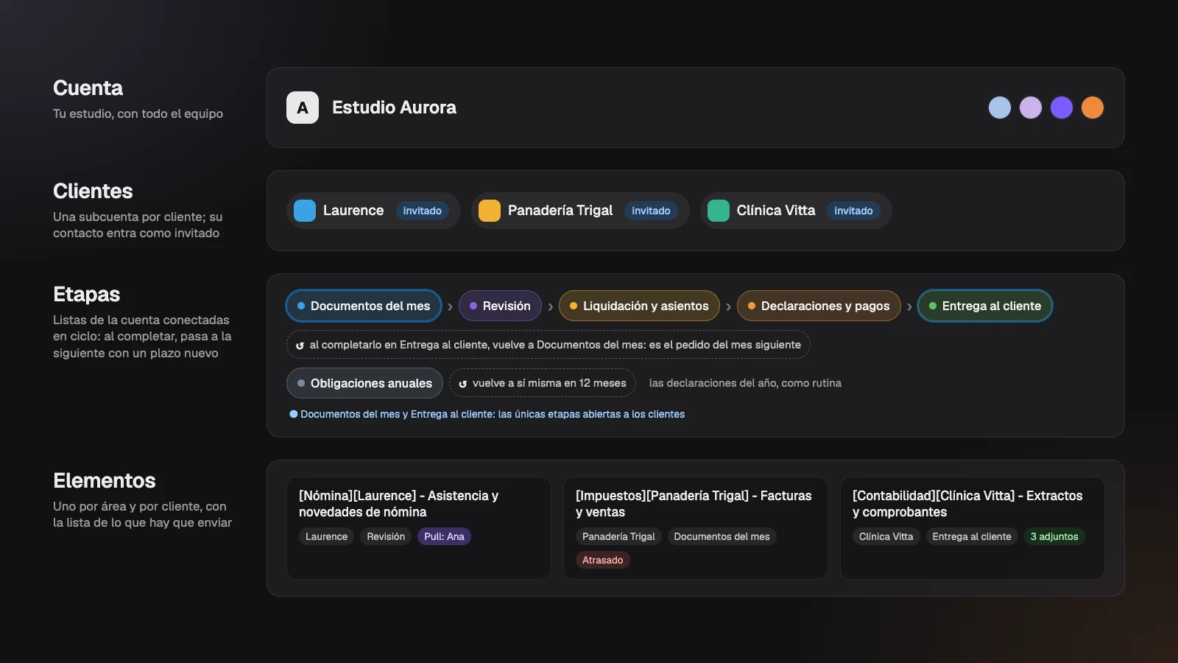This screenshot has height=663, width=1178.
Task: Open the Contabilidad Clínica Vitta extractos card
Action: pyautogui.click(x=973, y=527)
